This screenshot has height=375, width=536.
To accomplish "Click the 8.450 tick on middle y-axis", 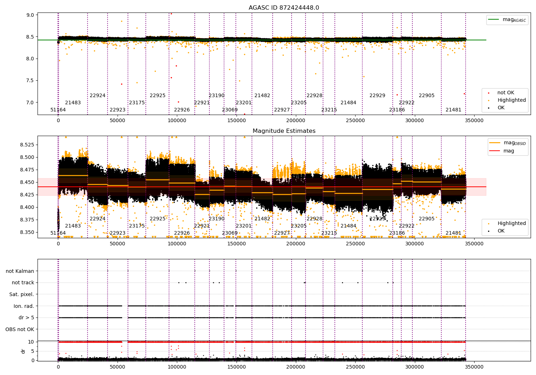I will click(27, 182).
